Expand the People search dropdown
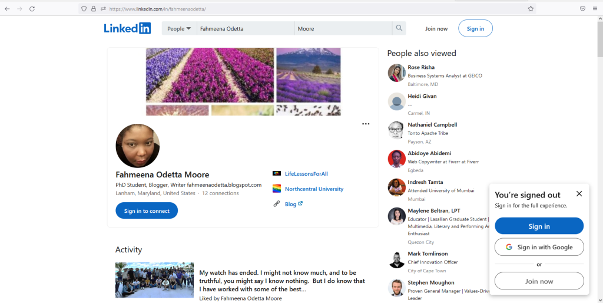 [x=179, y=28]
